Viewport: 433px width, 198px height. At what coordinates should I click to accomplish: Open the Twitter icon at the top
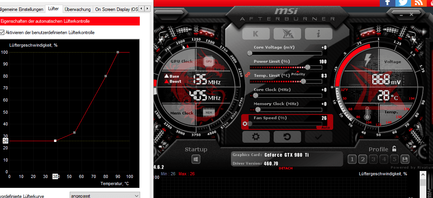403,3
